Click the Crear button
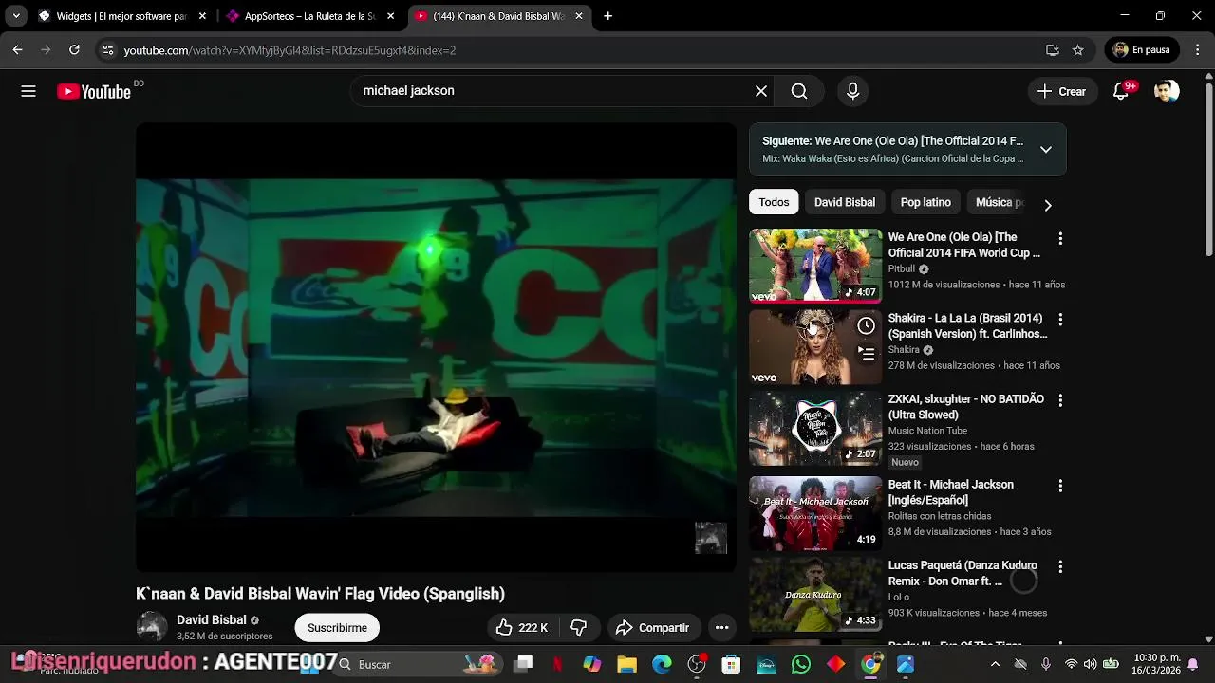 pos(1061,91)
